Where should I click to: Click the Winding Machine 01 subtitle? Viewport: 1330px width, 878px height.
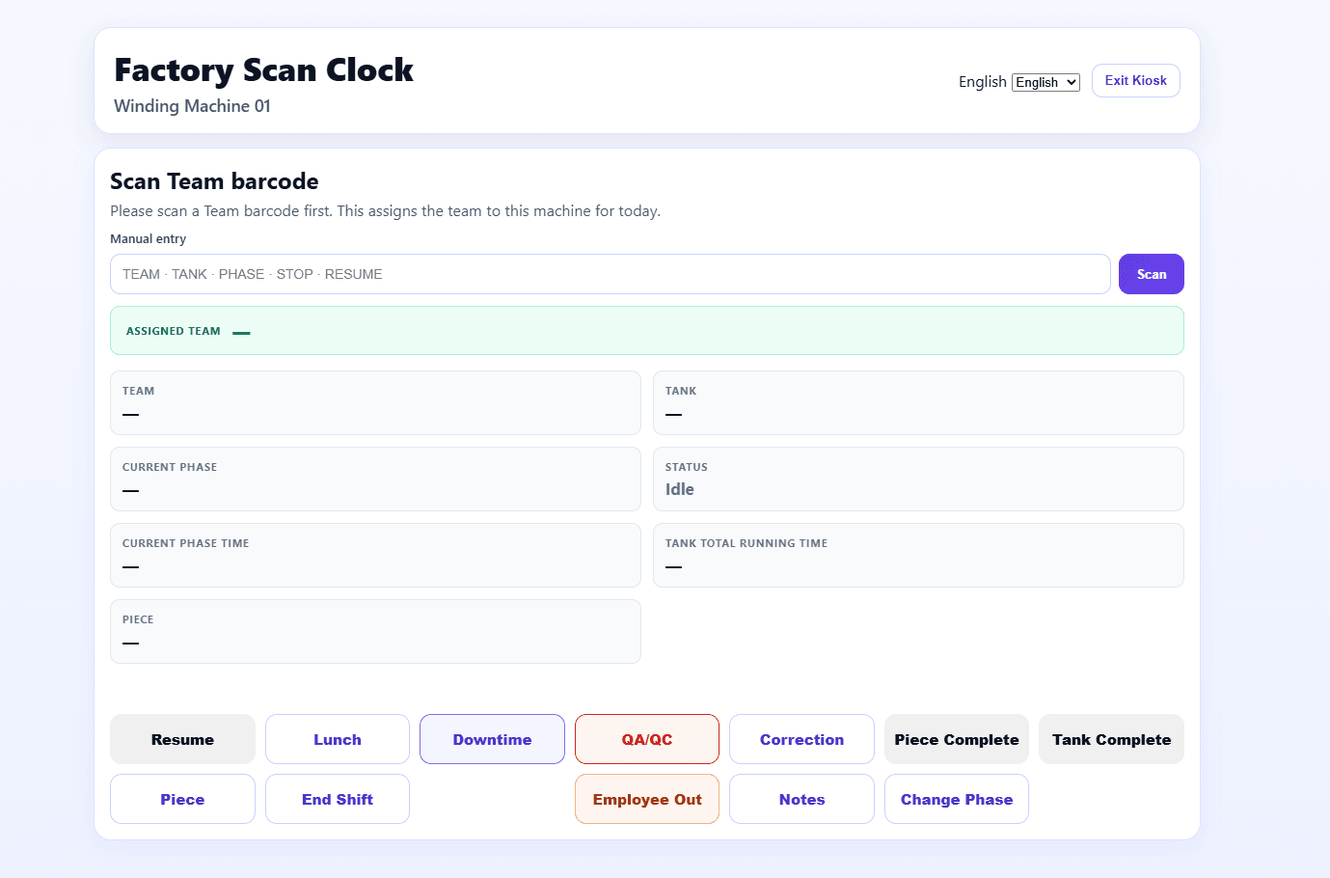tap(192, 106)
